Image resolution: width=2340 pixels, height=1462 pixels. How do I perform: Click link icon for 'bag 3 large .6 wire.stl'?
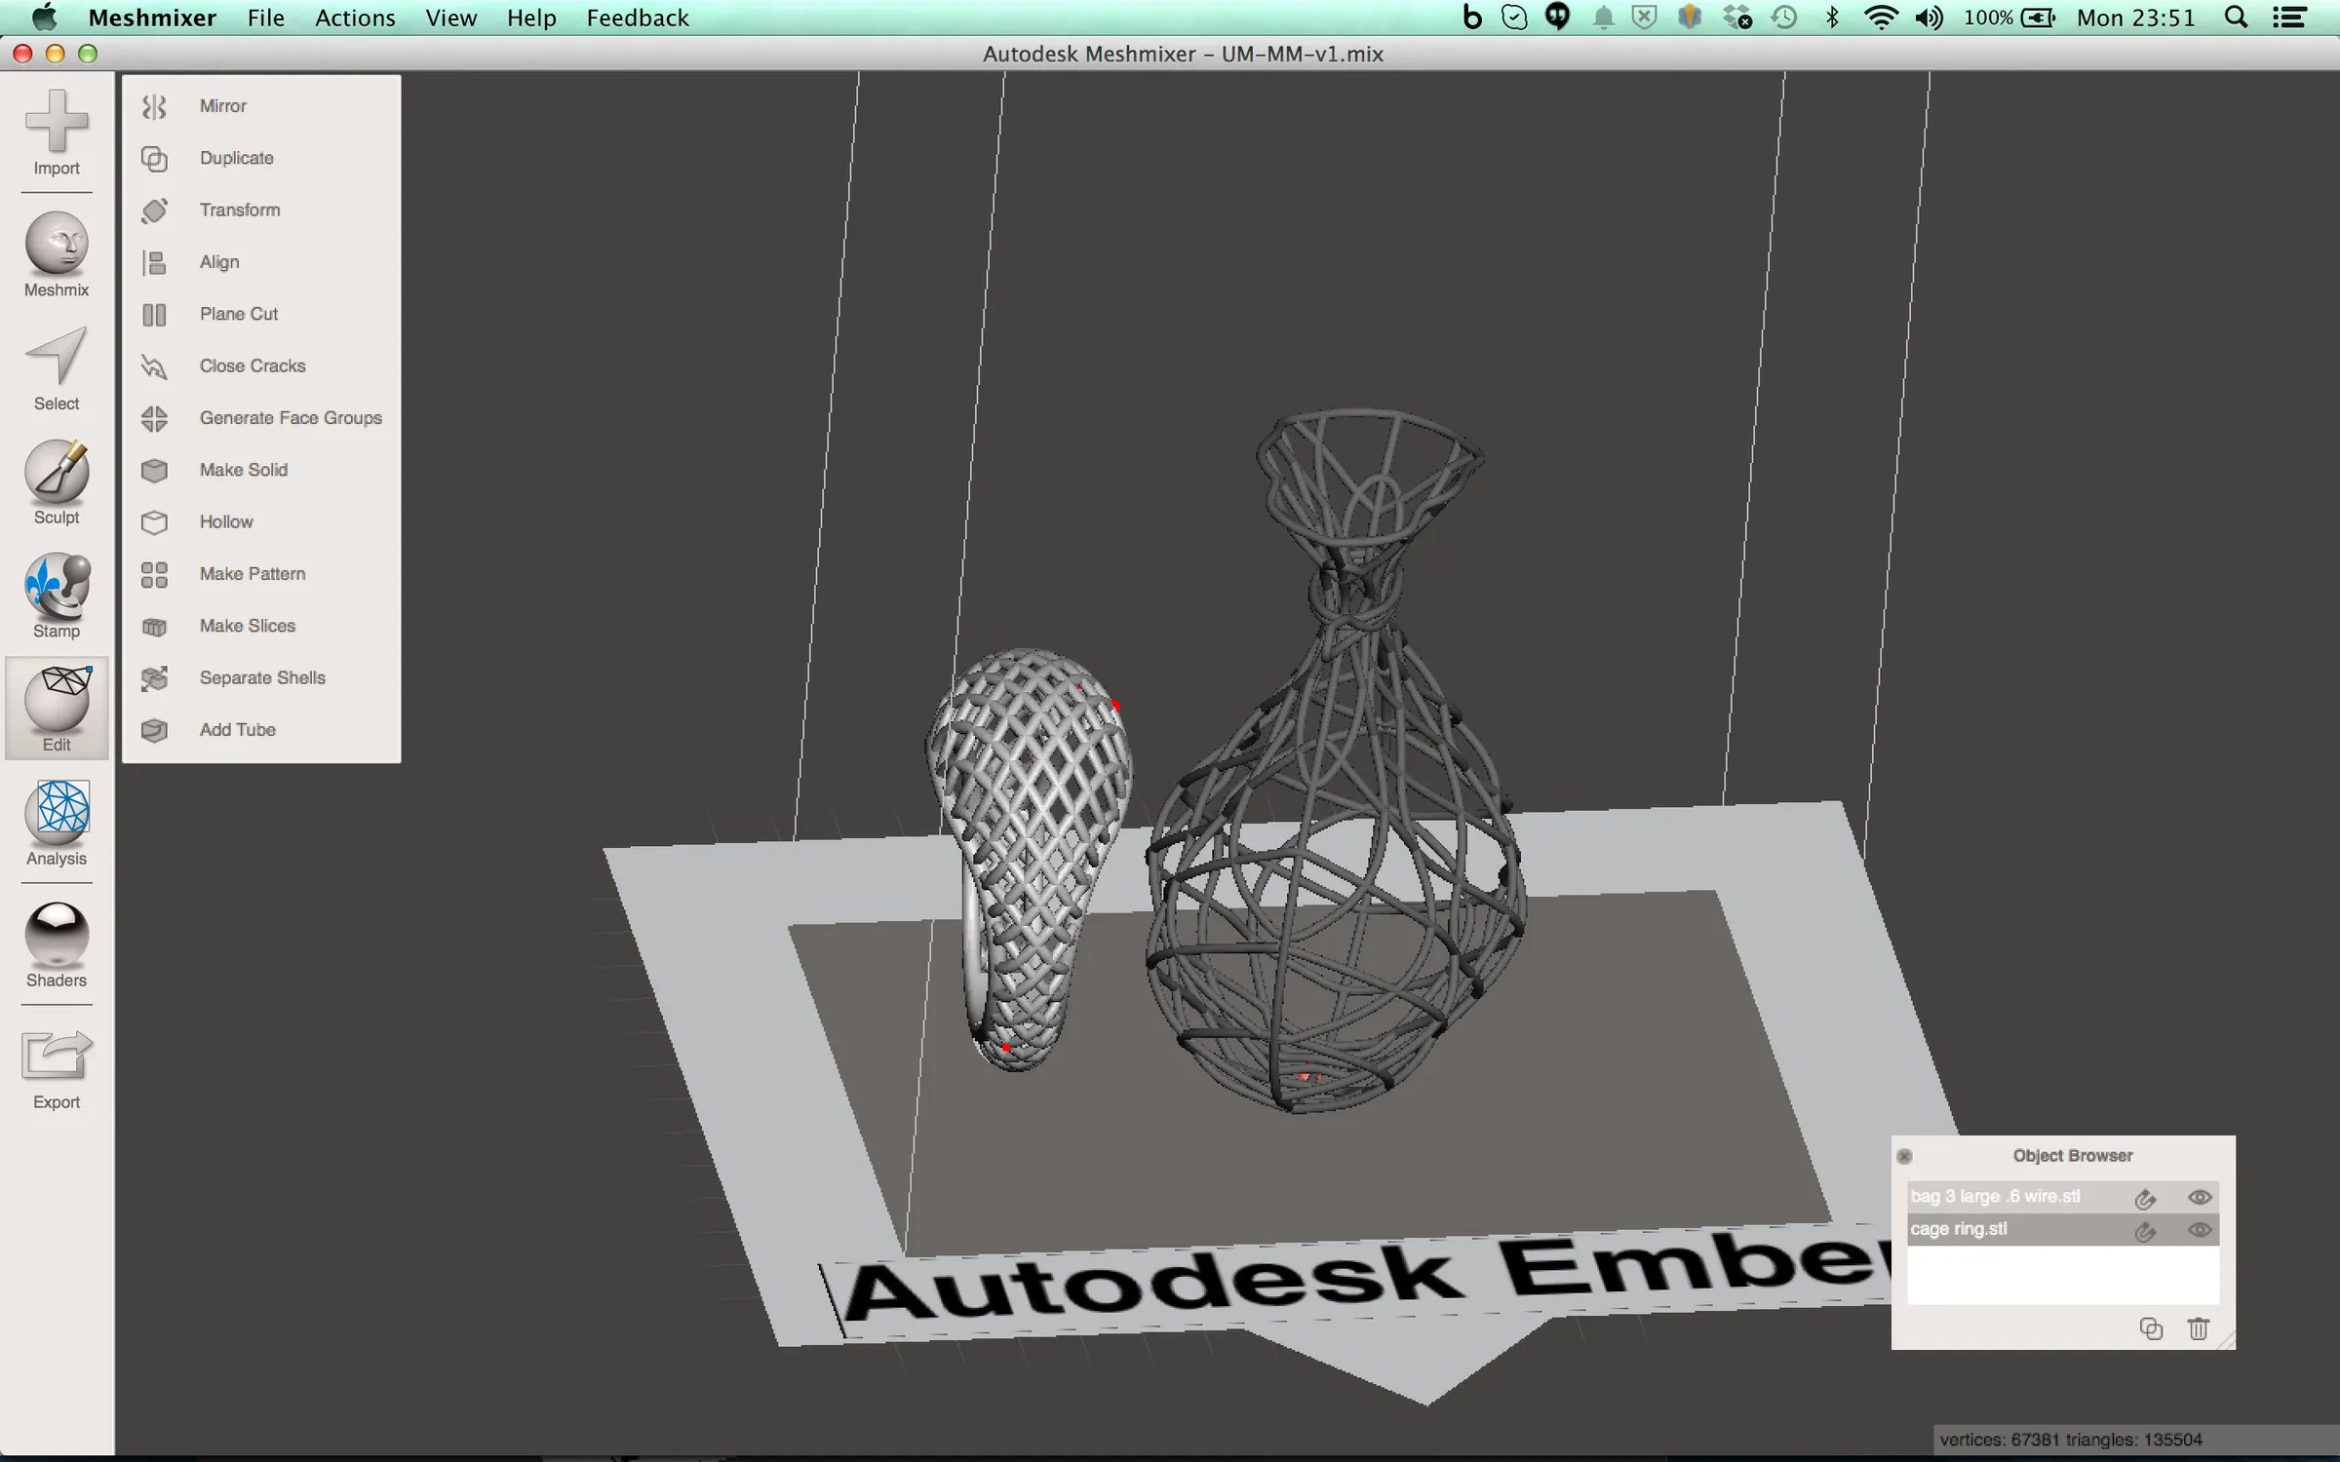[2145, 1198]
